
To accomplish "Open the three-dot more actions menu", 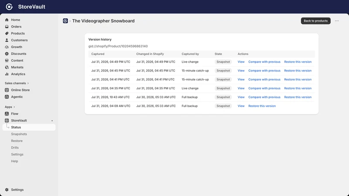I will pyautogui.click(x=337, y=21).
